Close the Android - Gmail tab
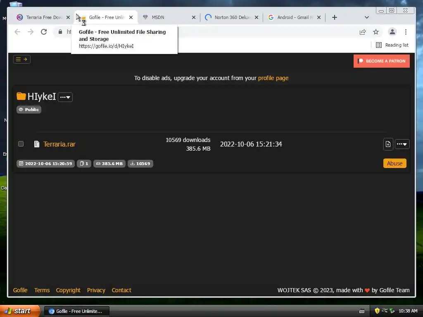 (x=319, y=17)
